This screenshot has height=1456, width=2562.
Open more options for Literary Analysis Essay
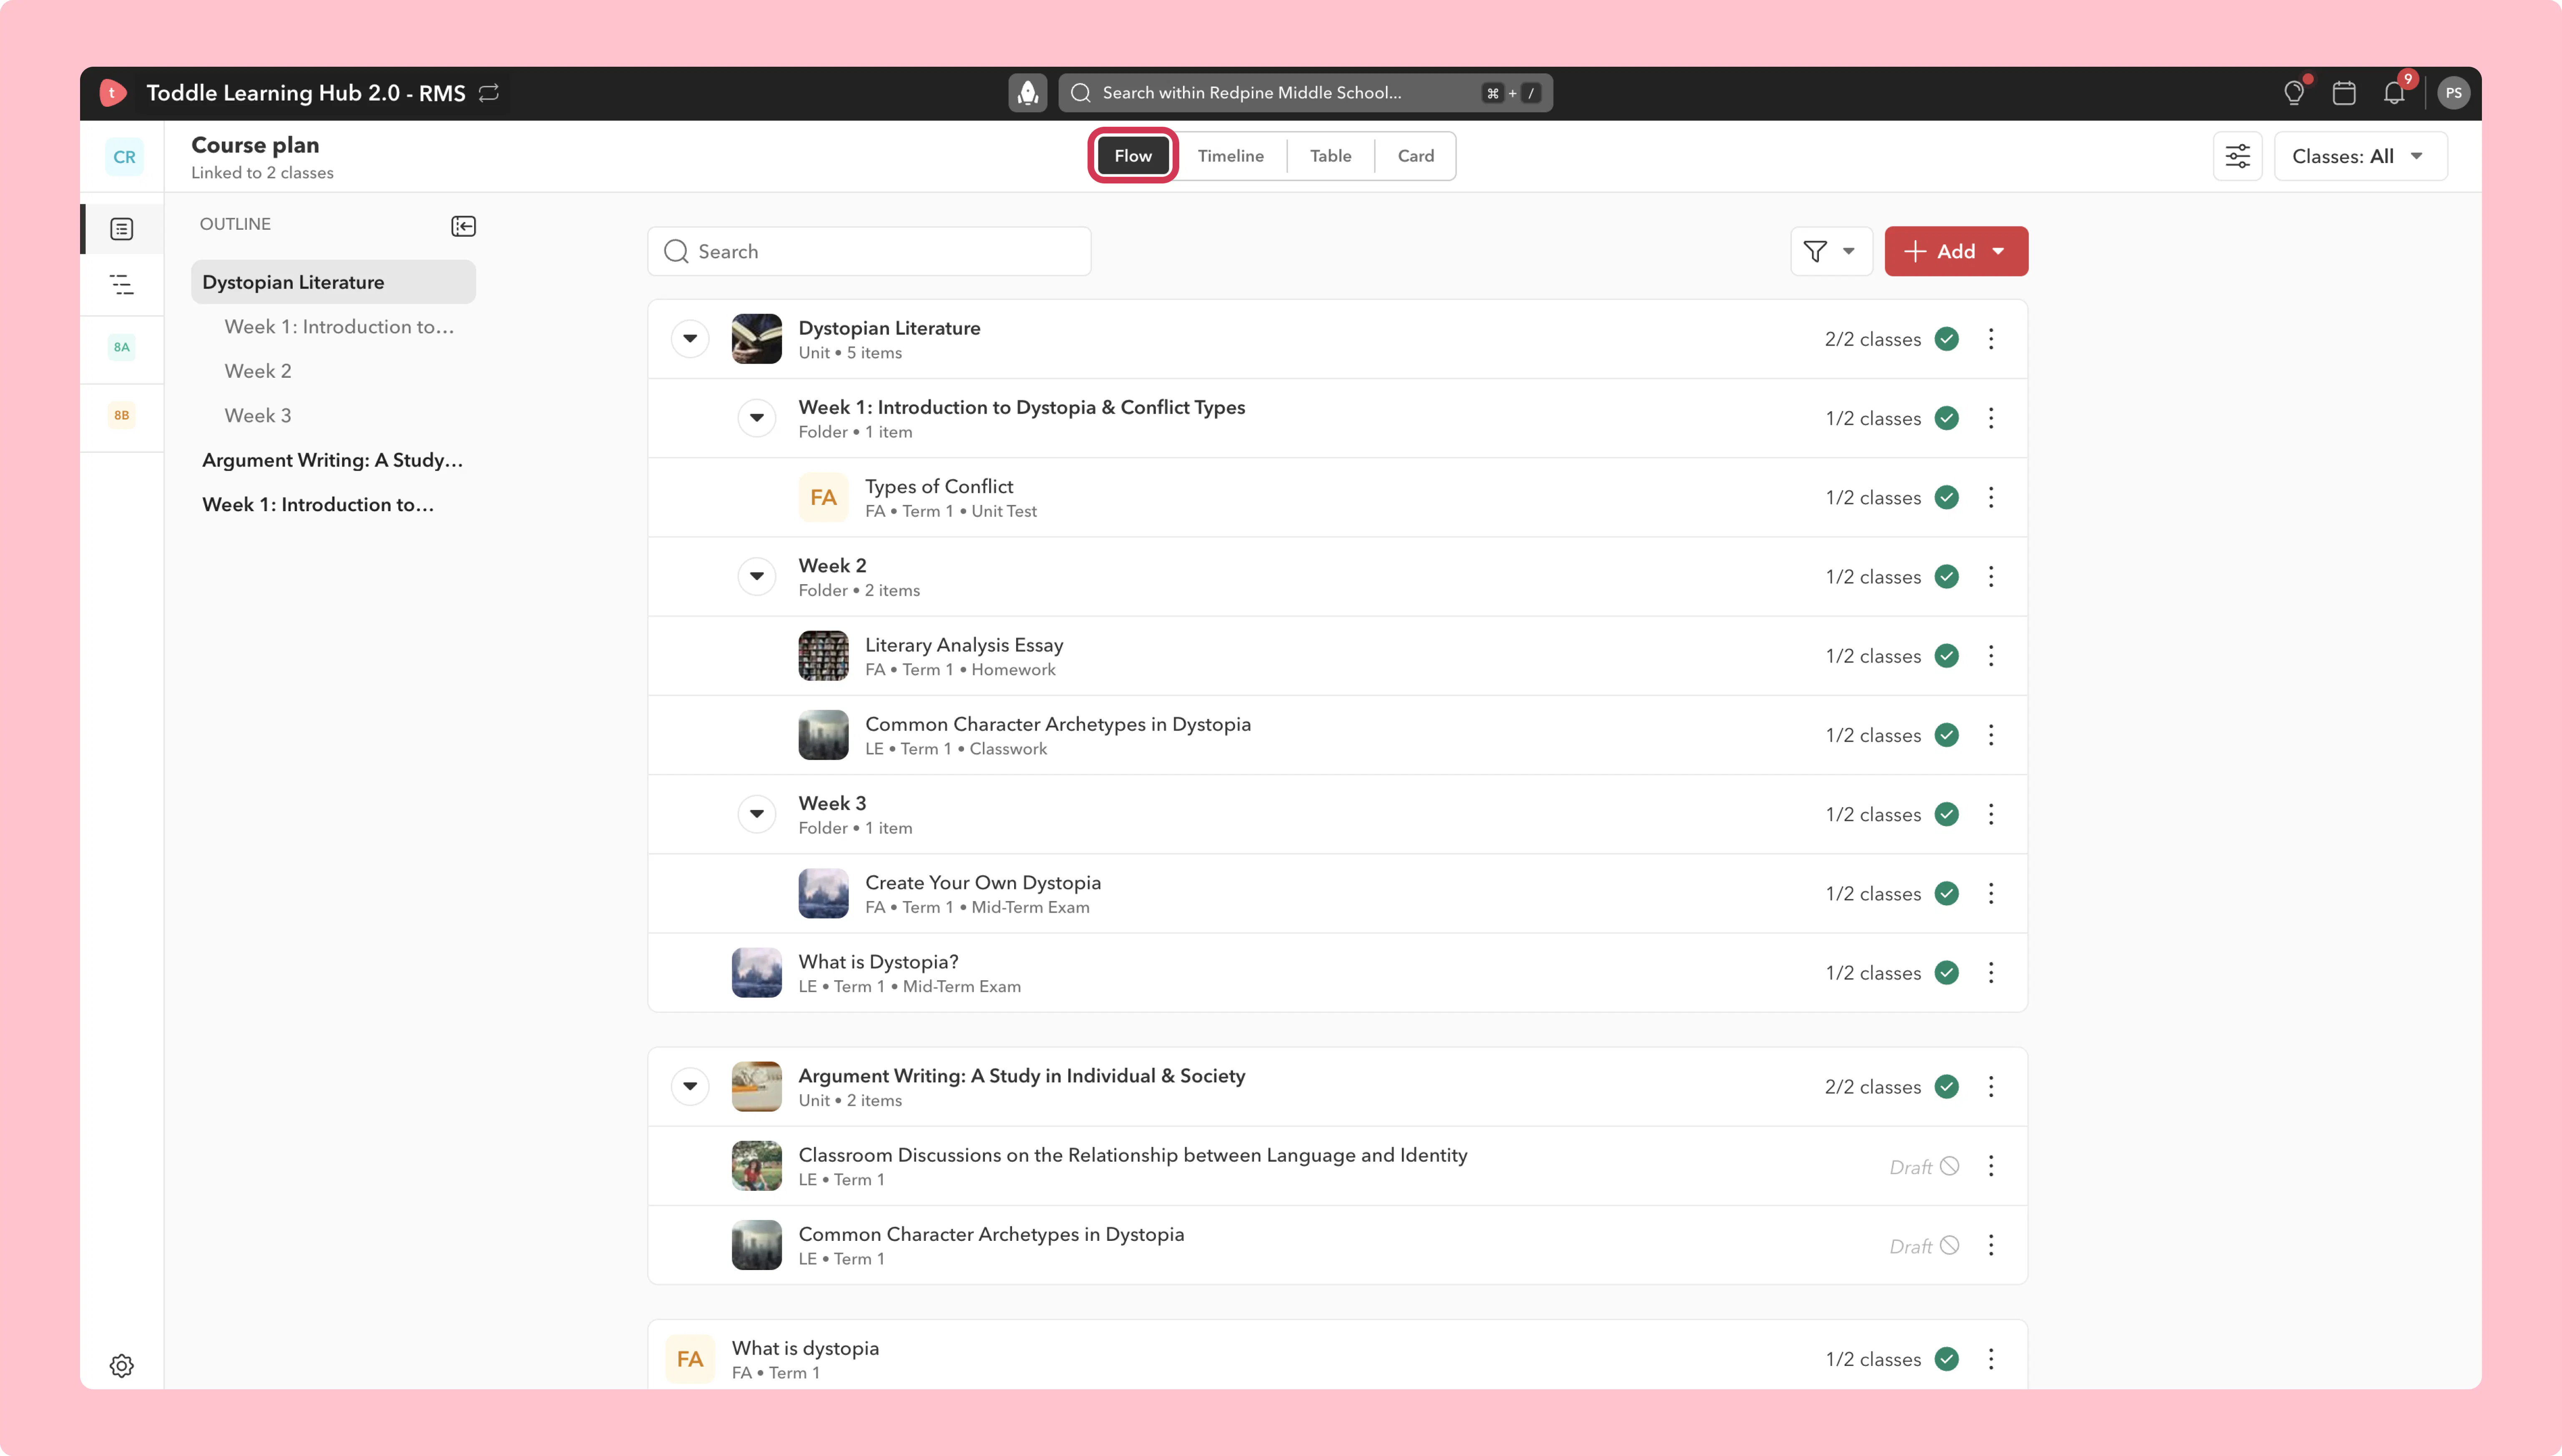tap(1991, 656)
